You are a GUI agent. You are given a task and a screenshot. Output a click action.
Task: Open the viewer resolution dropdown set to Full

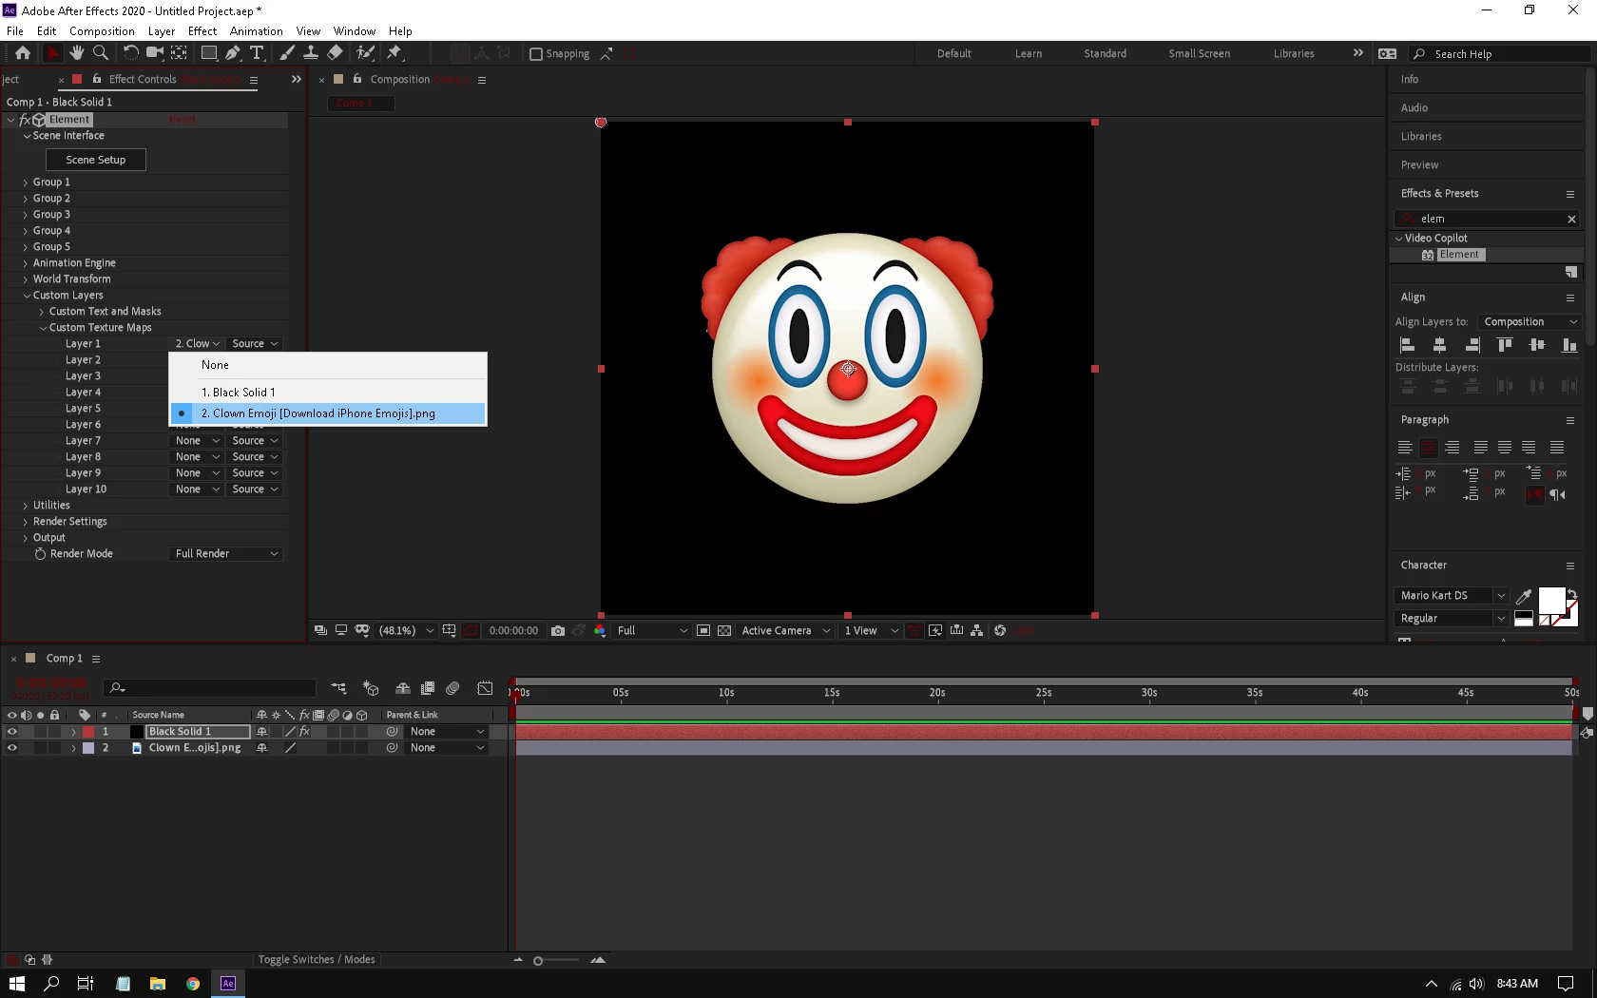click(x=651, y=630)
